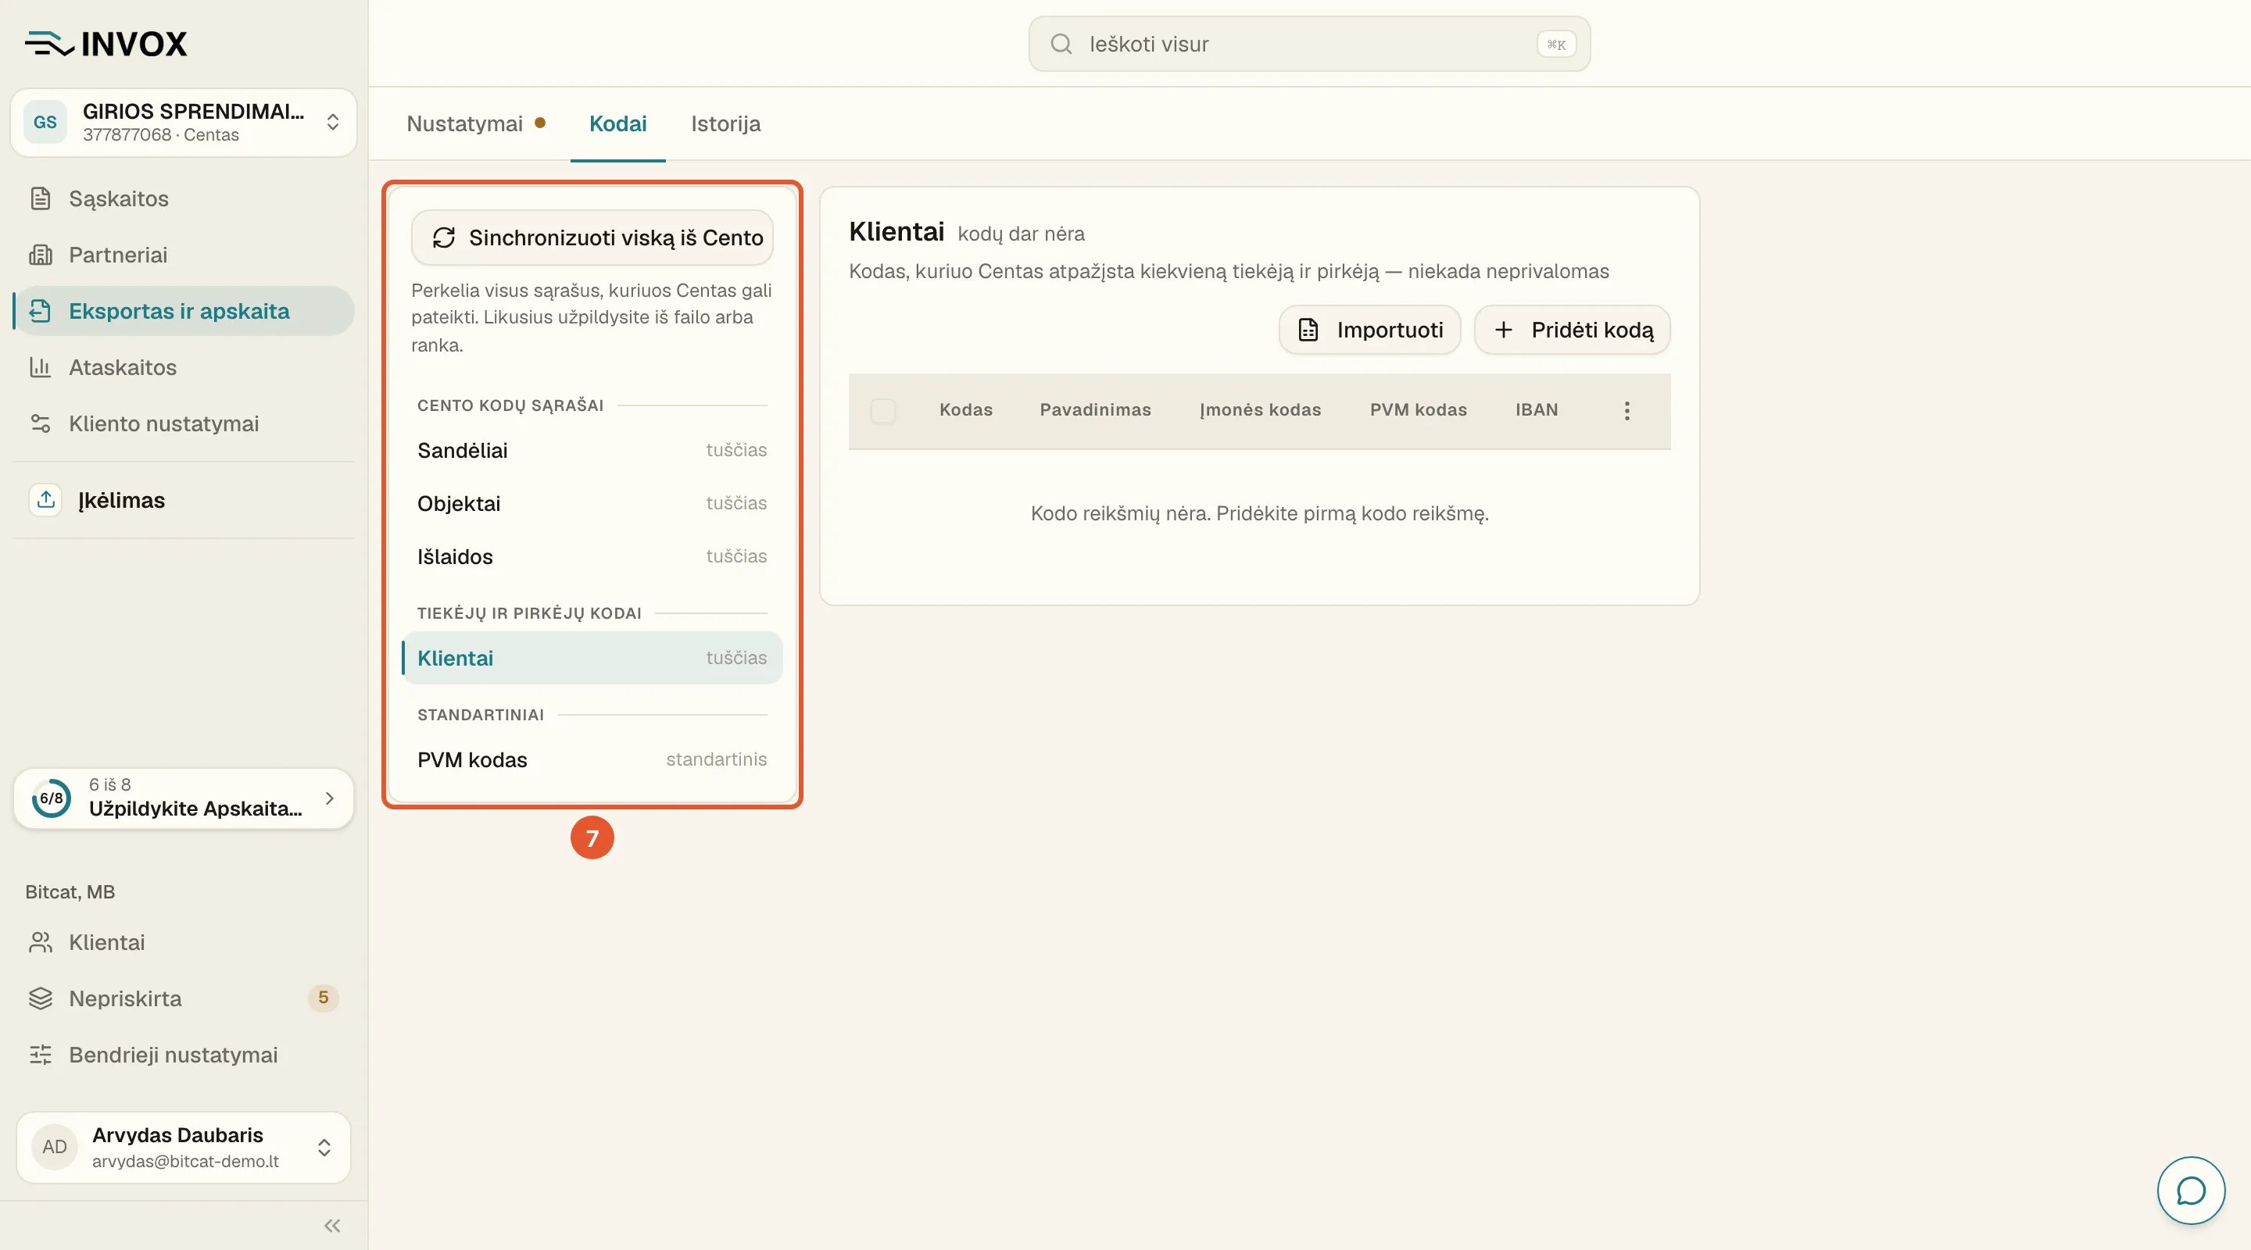Click the Pridėti kodą button
This screenshot has height=1250, width=2251.
1572,330
